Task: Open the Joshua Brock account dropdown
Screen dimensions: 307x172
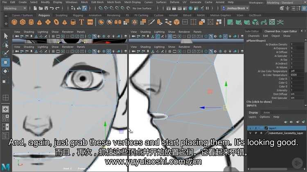Action: point(235,8)
